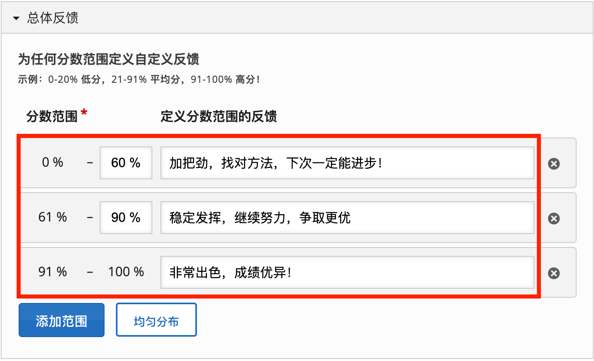Select the 60 % boundary input field
The height and width of the screenshot is (361, 594).
tap(126, 163)
